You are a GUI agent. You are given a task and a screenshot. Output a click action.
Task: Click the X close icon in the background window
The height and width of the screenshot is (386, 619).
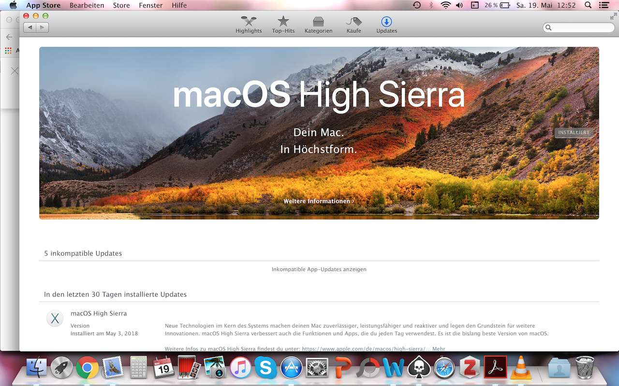pyautogui.click(x=15, y=71)
